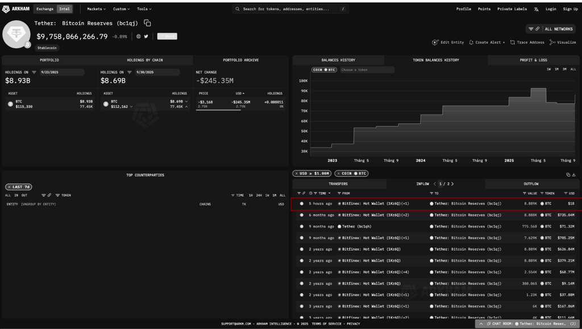This screenshot has height=329, width=582.
Task: Open the Tools dropdown menu
Action: click(x=144, y=9)
